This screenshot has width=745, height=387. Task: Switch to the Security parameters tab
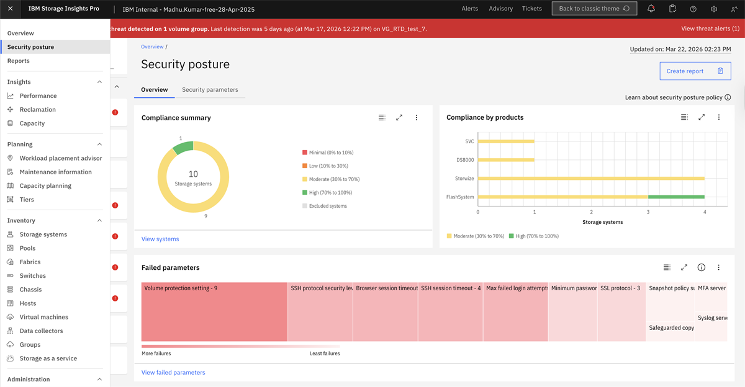click(210, 90)
